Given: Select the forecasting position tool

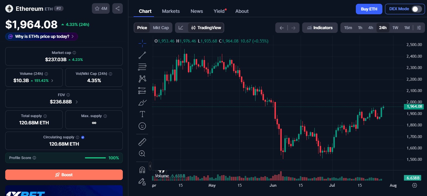Looking at the screenshot, I should point(142,91).
